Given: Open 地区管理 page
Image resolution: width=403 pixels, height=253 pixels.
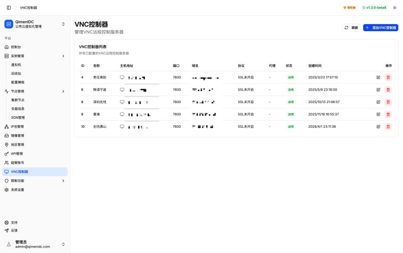Looking at the screenshot, I should coord(35,144).
